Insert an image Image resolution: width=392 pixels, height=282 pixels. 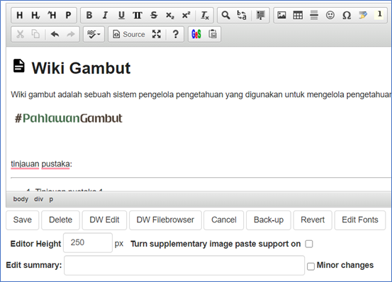coord(281,16)
